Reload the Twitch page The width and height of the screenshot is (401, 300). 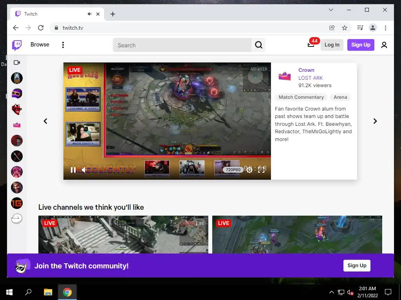click(x=41, y=28)
